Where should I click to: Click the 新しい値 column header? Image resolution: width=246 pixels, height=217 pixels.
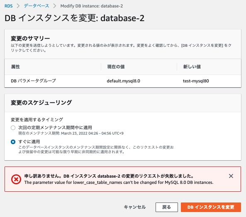(192, 67)
